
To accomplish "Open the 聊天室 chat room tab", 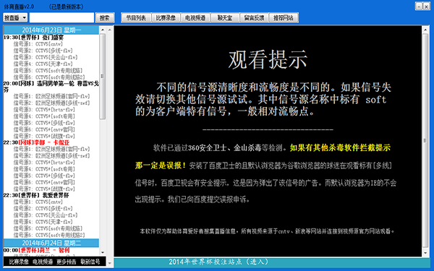I will [x=225, y=17].
